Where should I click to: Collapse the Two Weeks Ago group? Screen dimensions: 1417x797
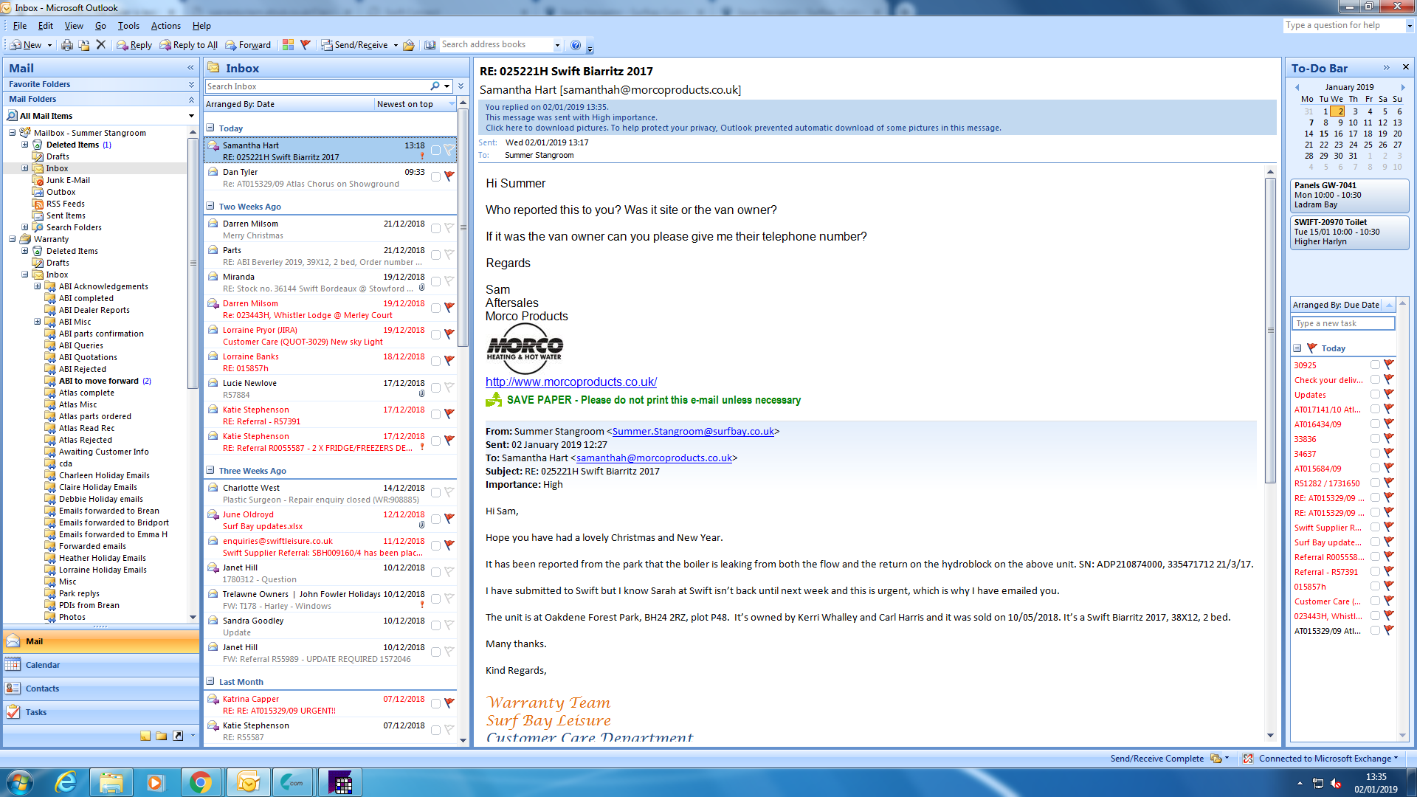tap(210, 207)
